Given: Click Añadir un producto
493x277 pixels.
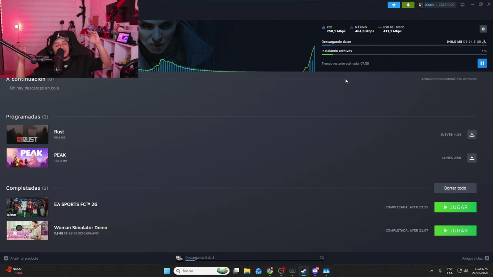Looking at the screenshot, I should [21, 258].
